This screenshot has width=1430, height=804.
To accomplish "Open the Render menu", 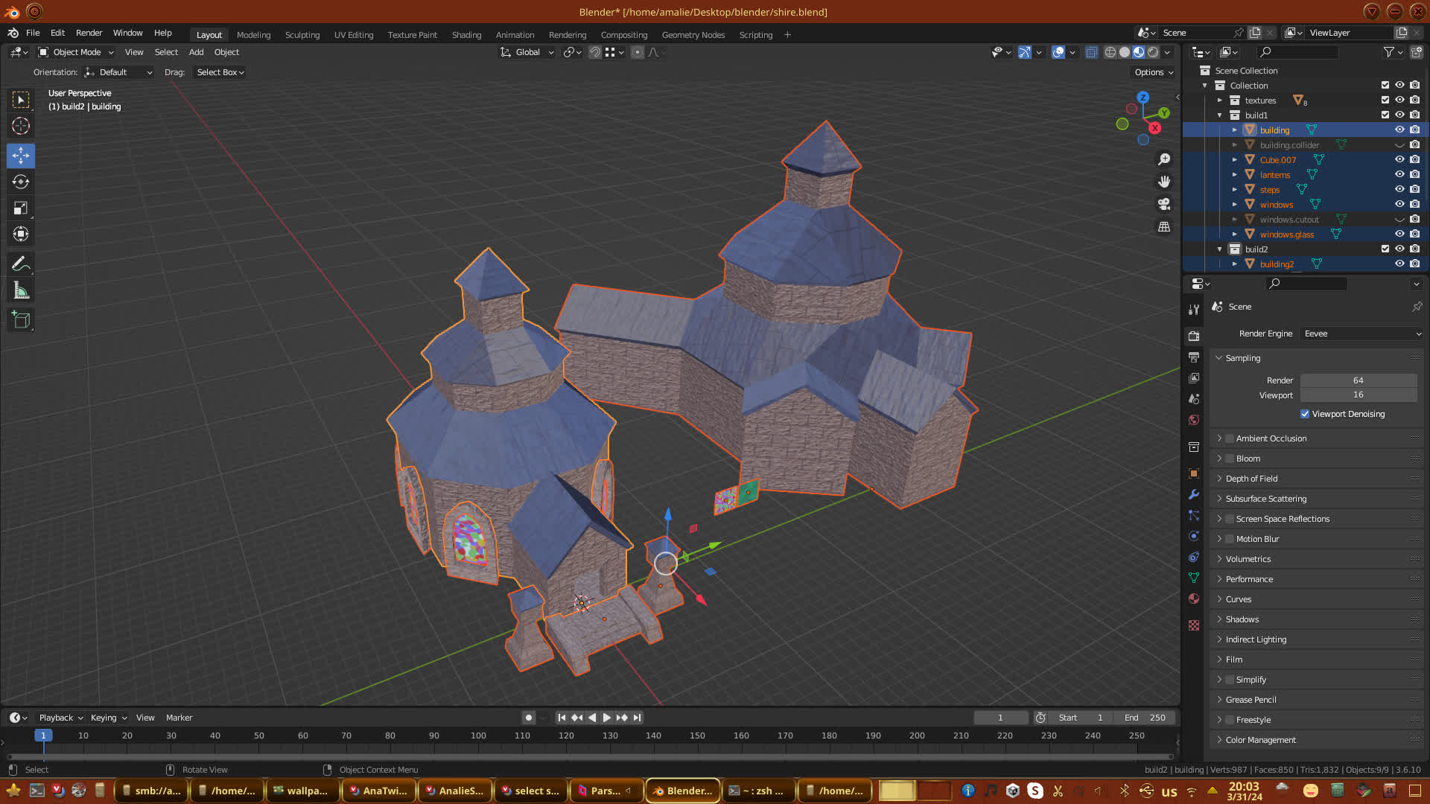I will pyautogui.click(x=89, y=33).
